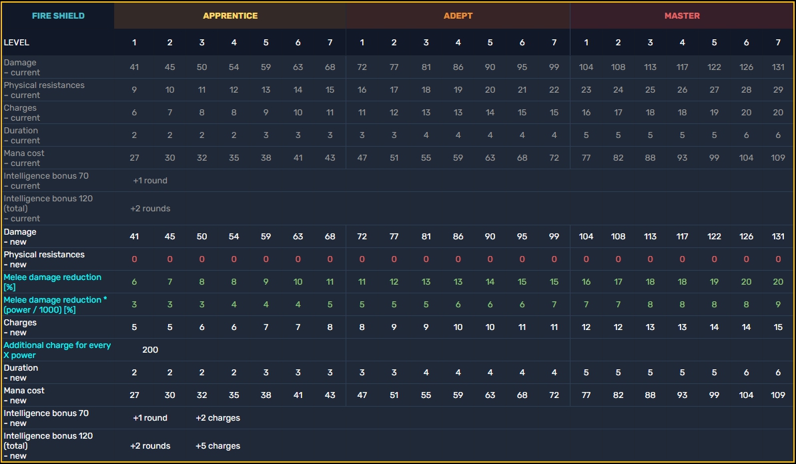Click new Mana cost 77 at Master level 1
This screenshot has height=464, width=796.
pos(586,395)
